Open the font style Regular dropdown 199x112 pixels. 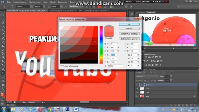coord(44,7)
